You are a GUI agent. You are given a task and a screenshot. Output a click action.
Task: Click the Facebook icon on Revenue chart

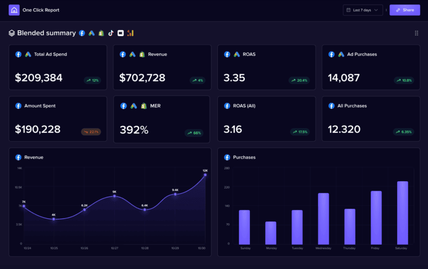18,157
